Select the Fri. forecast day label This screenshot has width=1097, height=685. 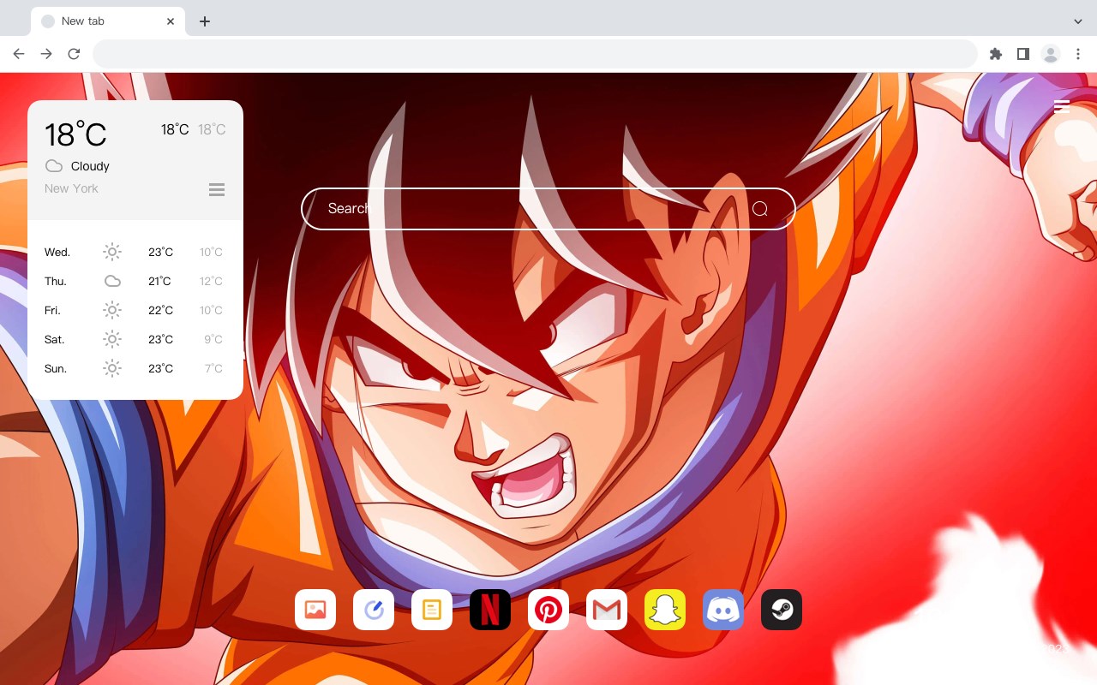click(52, 310)
